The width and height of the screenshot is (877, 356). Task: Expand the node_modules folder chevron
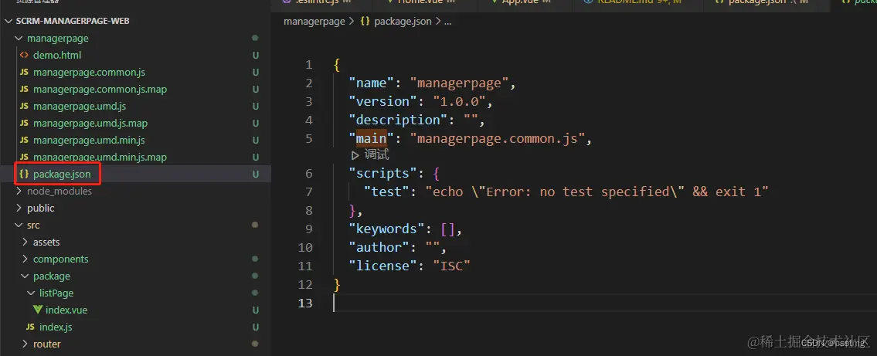click(19, 192)
